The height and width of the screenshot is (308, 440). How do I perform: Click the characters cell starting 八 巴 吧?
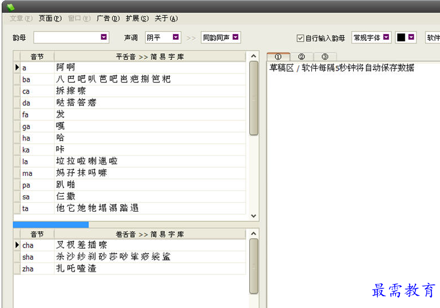pos(150,80)
